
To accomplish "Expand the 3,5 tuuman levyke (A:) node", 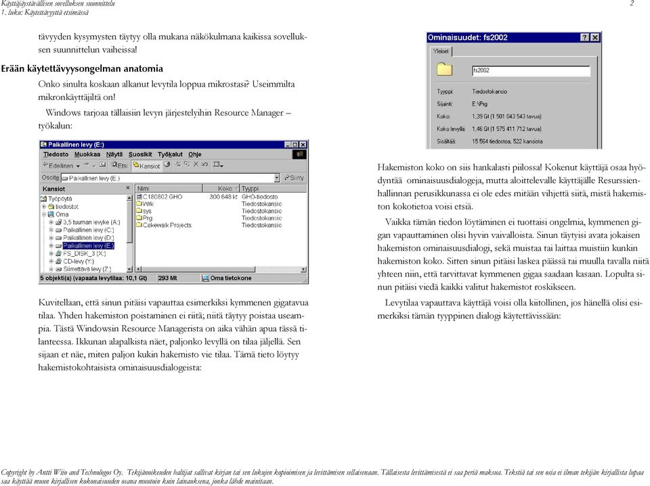I will point(51,222).
